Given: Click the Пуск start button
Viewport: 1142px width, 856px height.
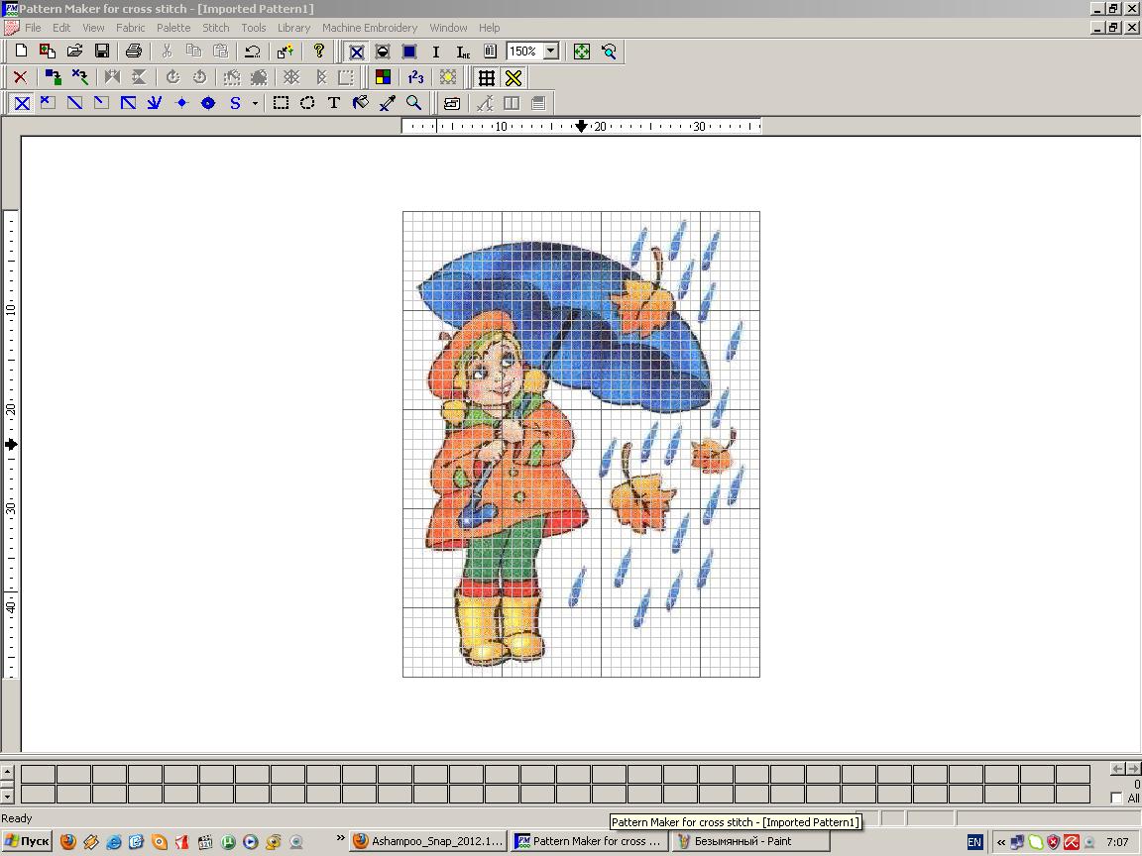Looking at the screenshot, I should click(27, 841).
